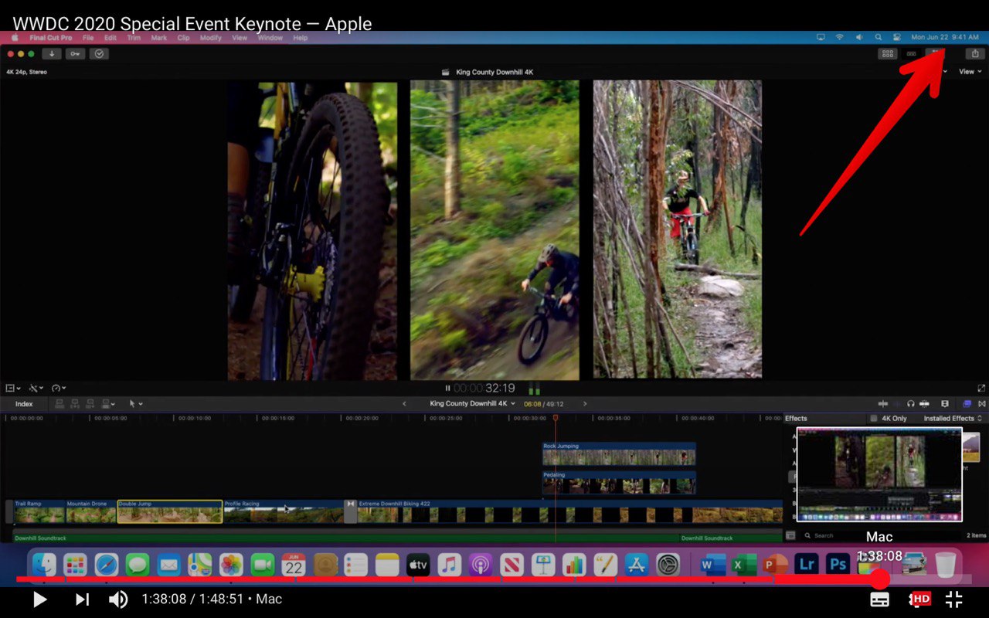
Task: Open Lightroom from the Dock
Action: click(806, 565)
